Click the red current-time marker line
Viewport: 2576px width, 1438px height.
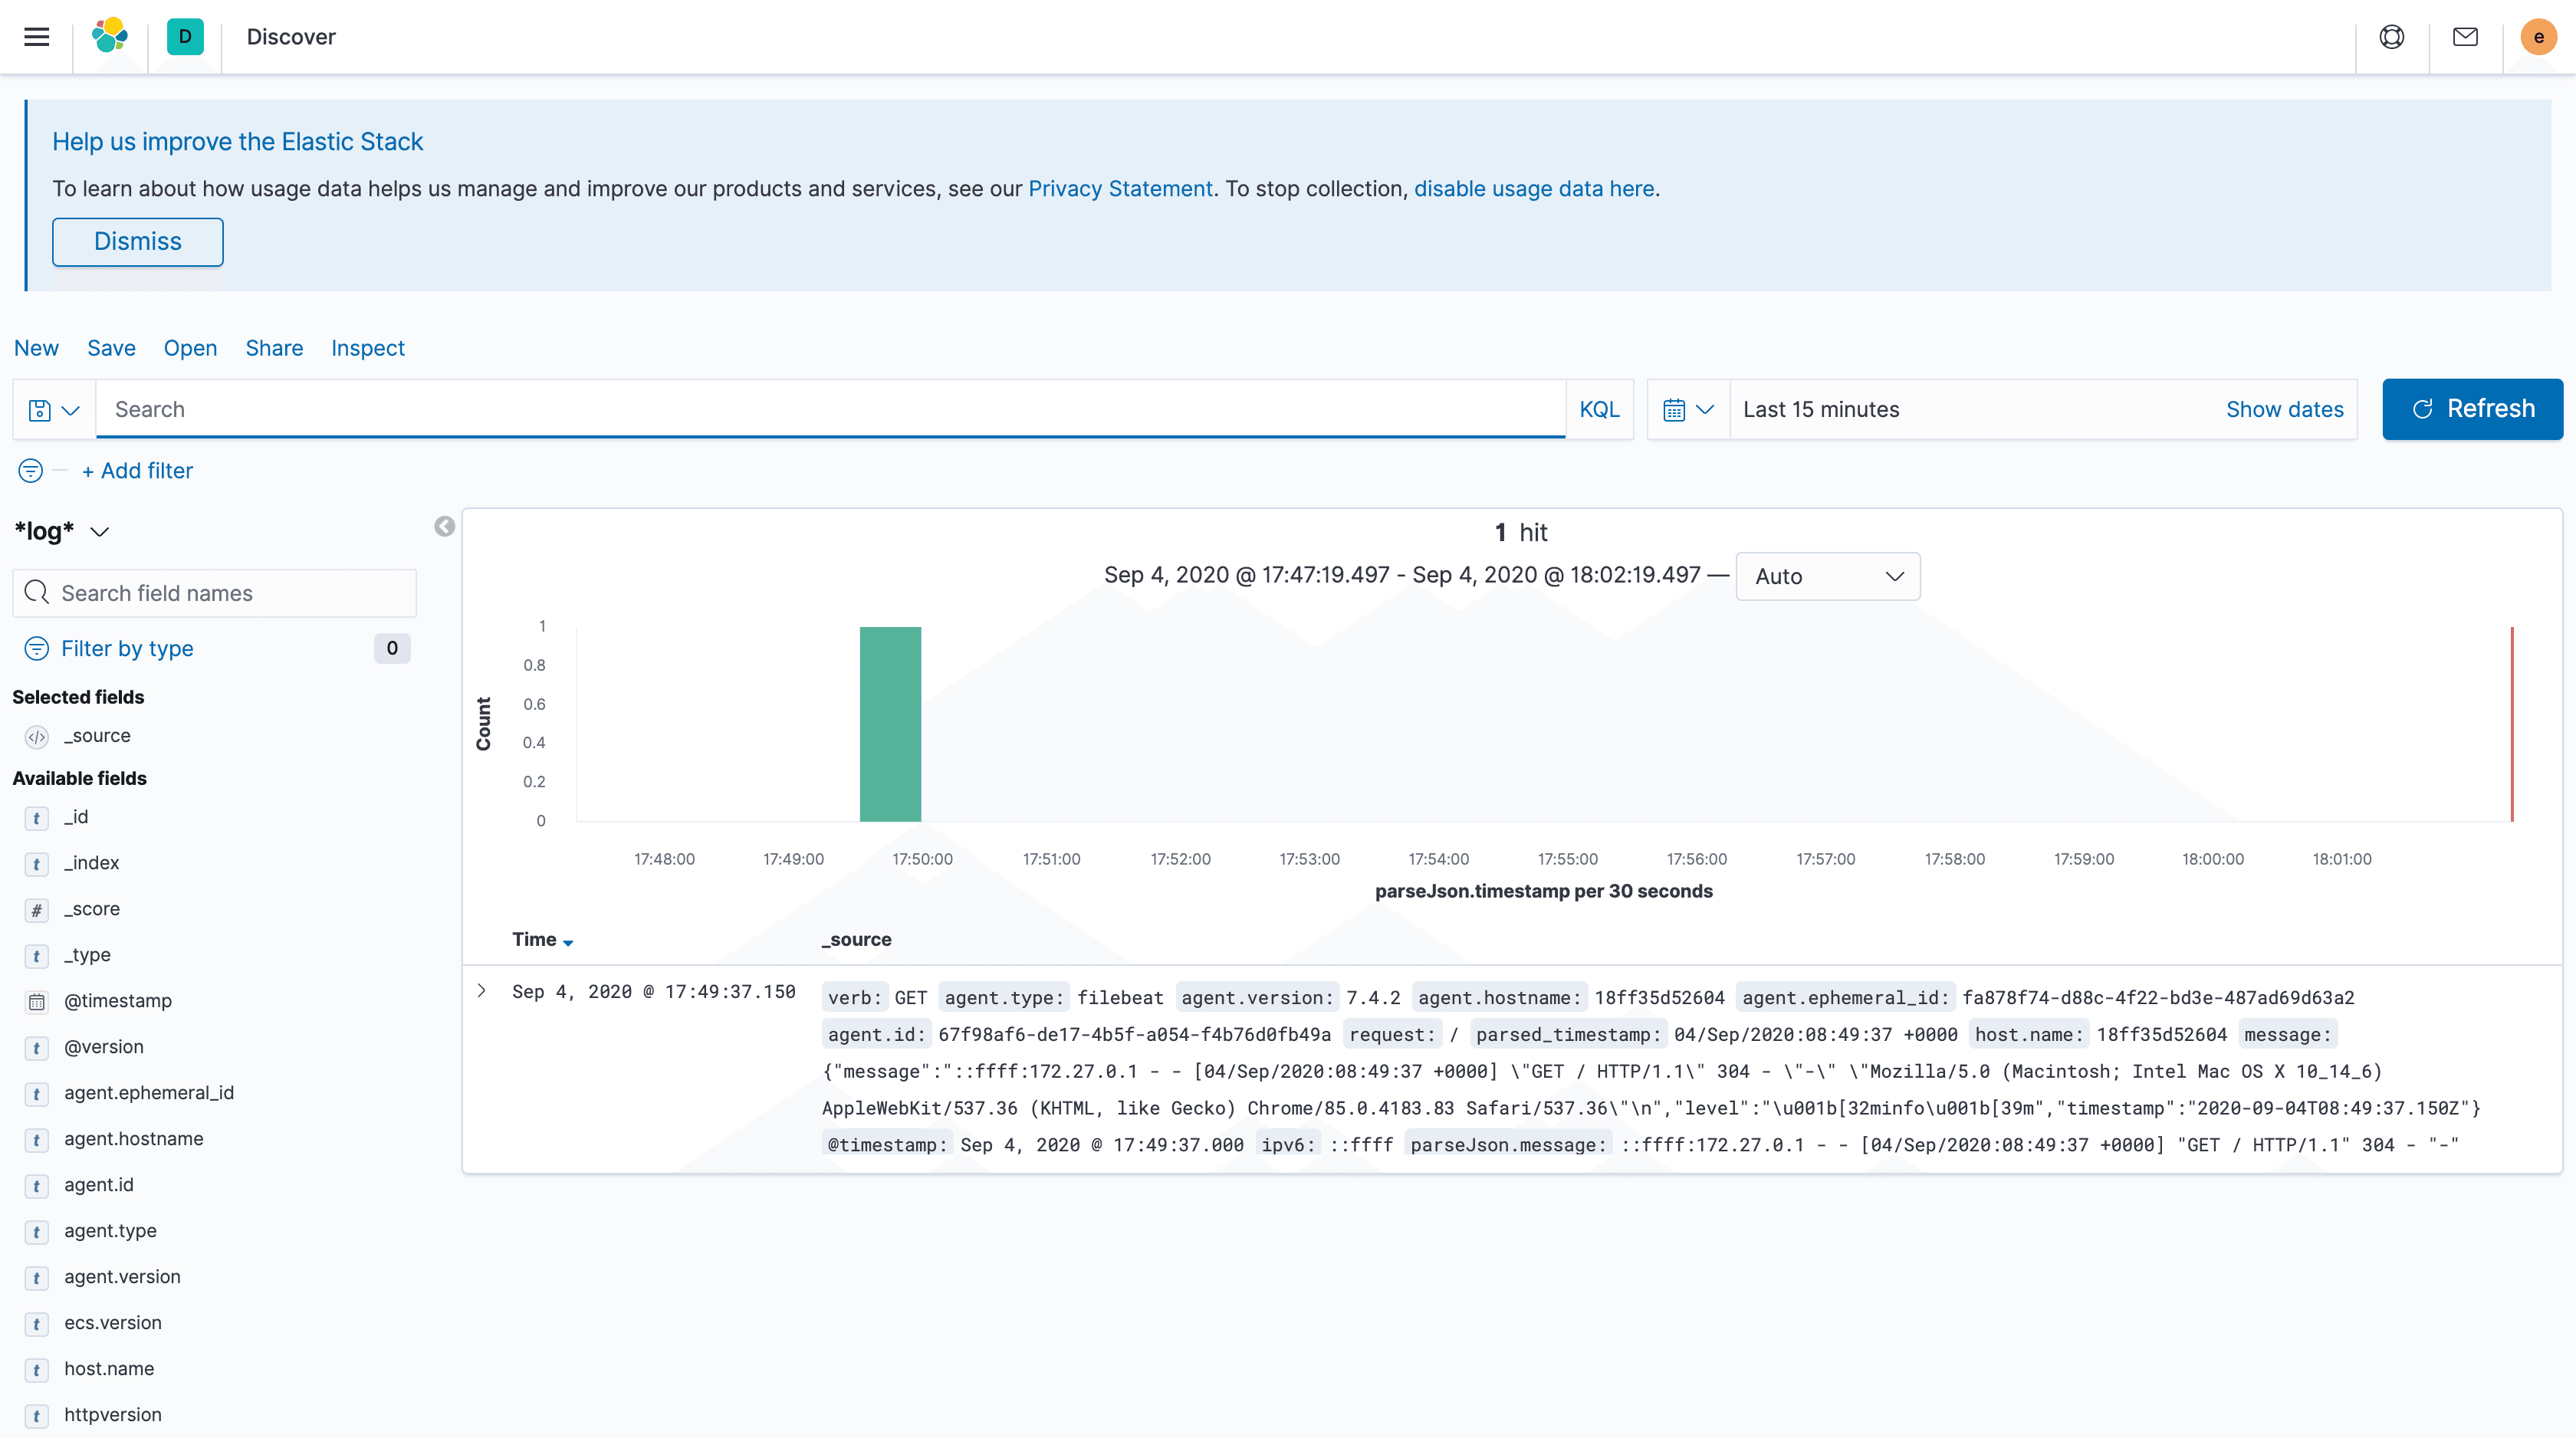pos(2512,724)
